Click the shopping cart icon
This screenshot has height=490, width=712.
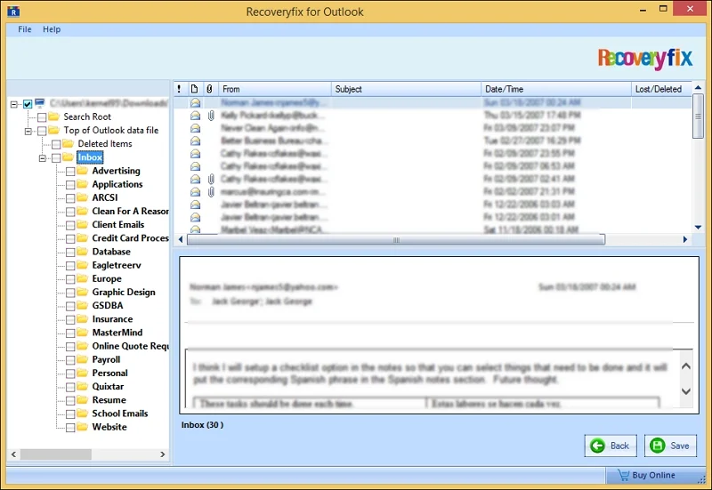[623, 475]
